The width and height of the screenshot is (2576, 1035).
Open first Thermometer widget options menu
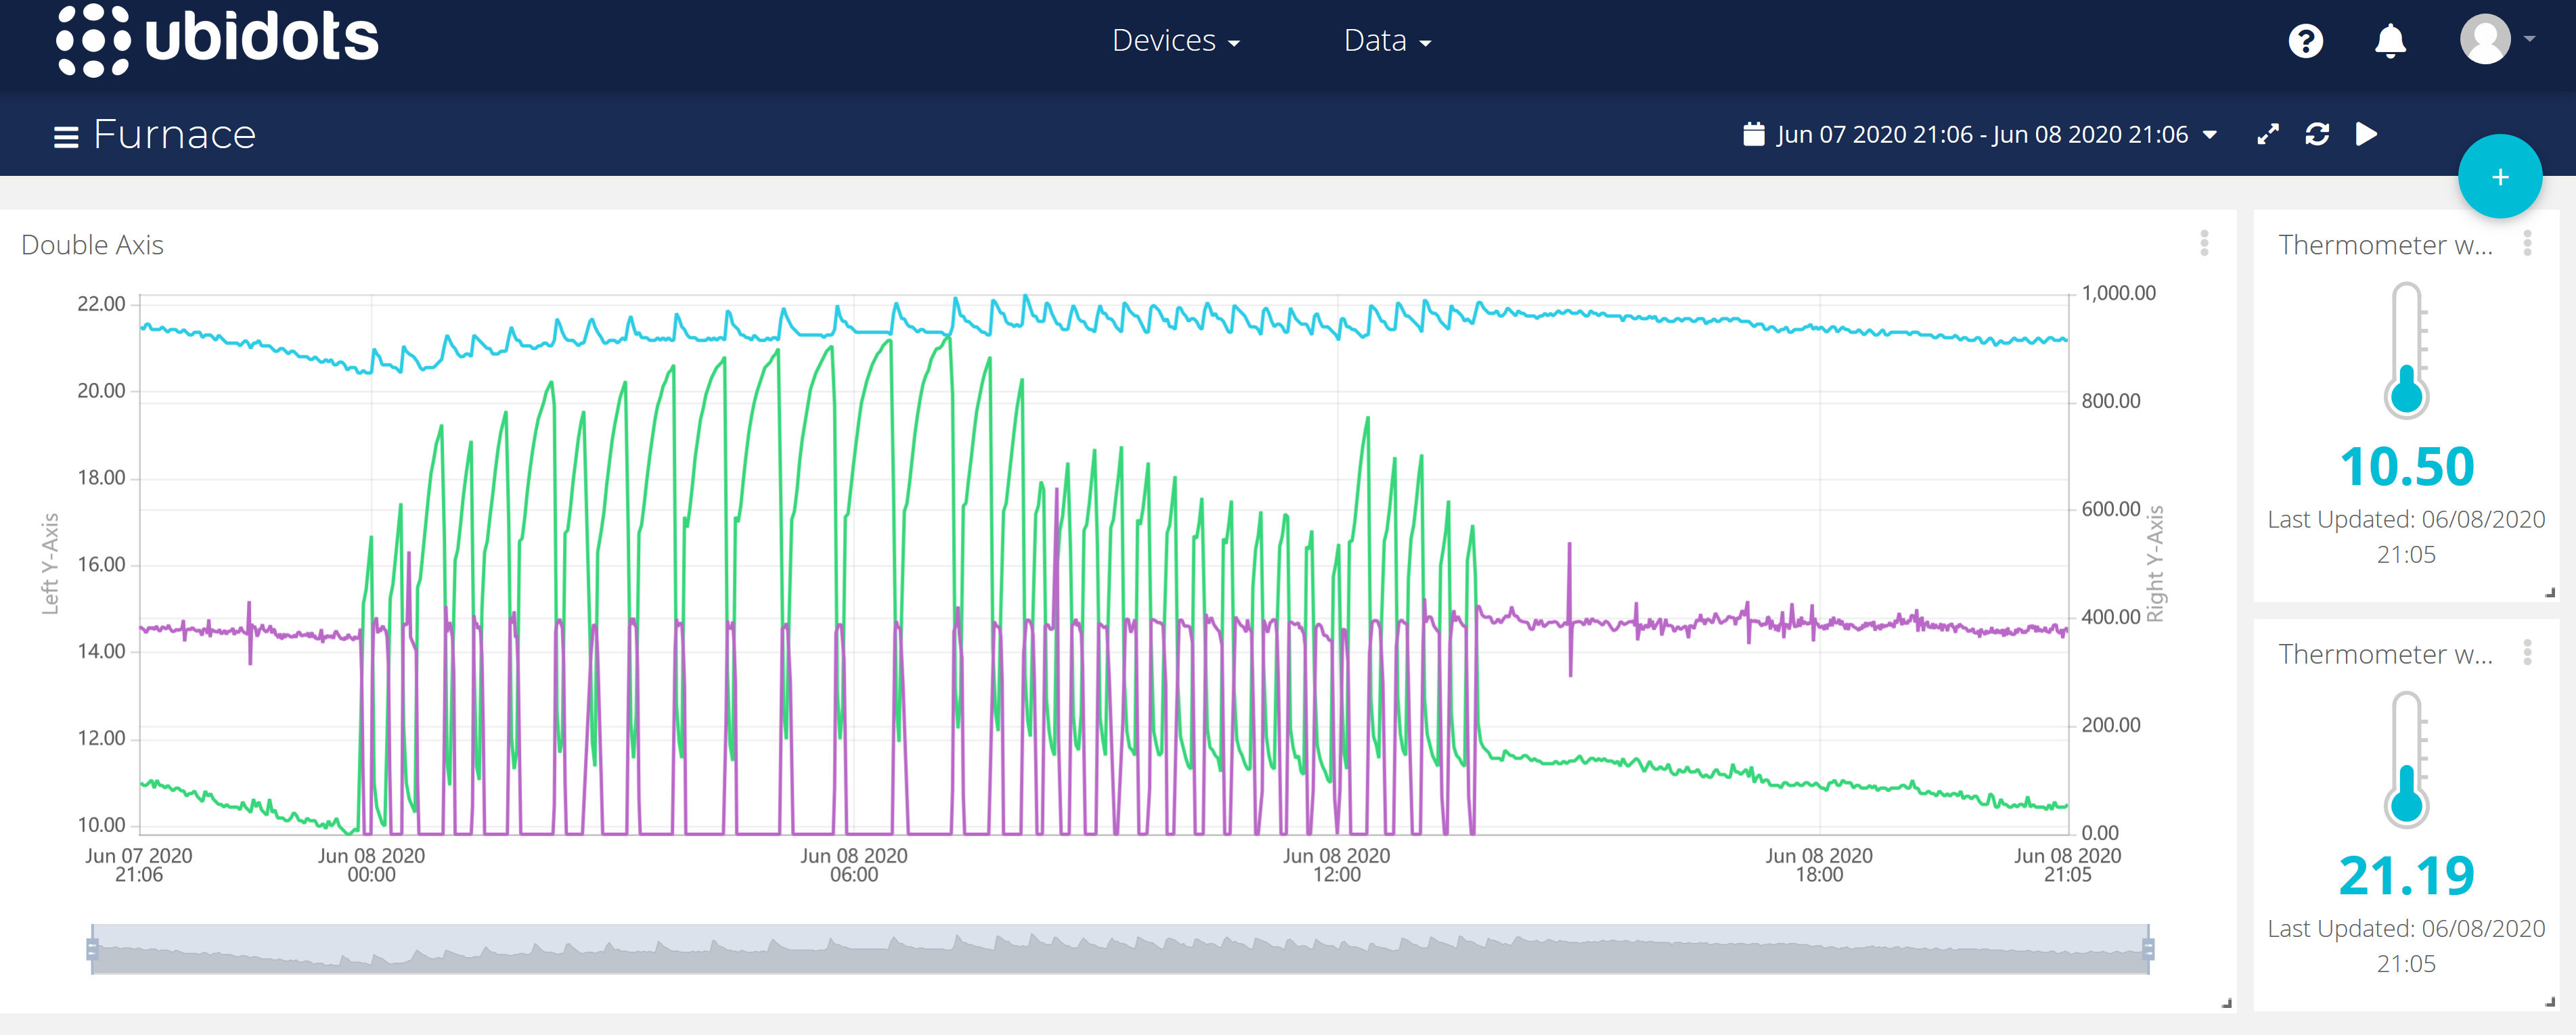click(x=2527, y=243)
